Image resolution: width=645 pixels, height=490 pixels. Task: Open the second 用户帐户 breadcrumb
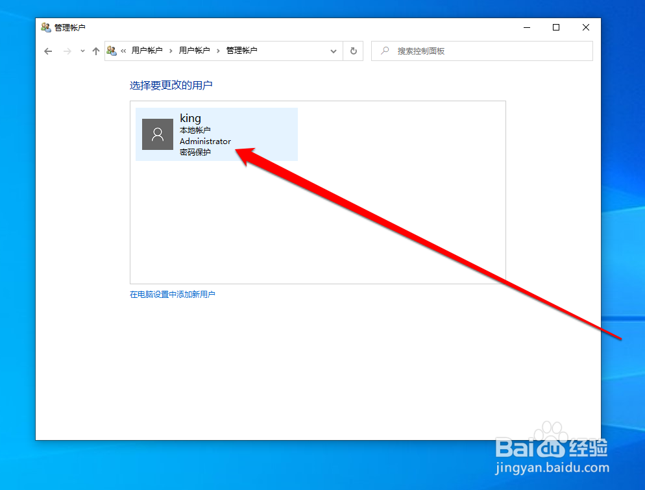pyautogui.click(x=194, y=51)
